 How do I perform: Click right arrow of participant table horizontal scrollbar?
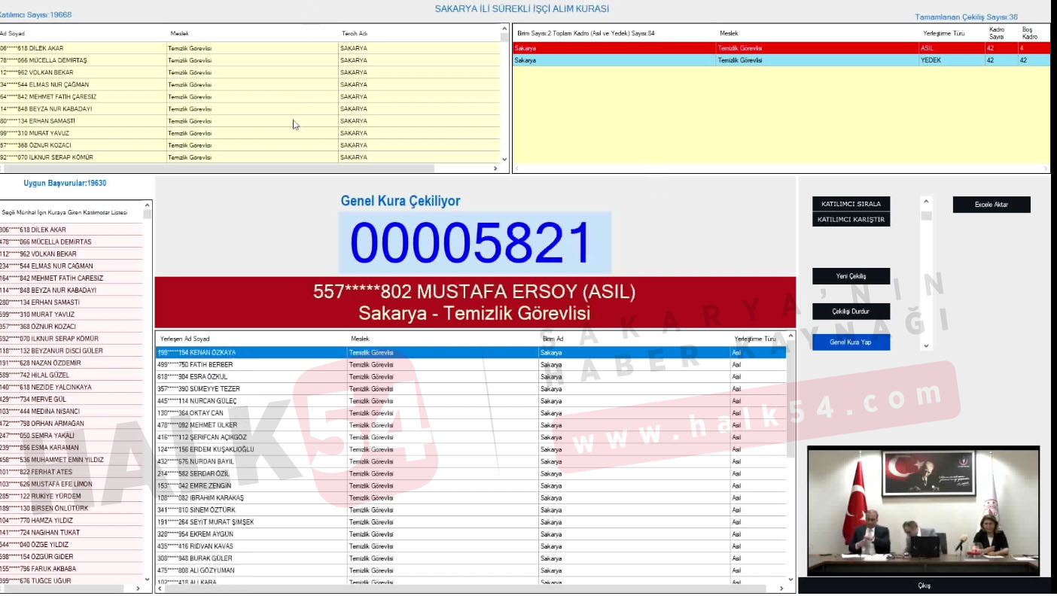pyautogui.click(x=495, y=169)
